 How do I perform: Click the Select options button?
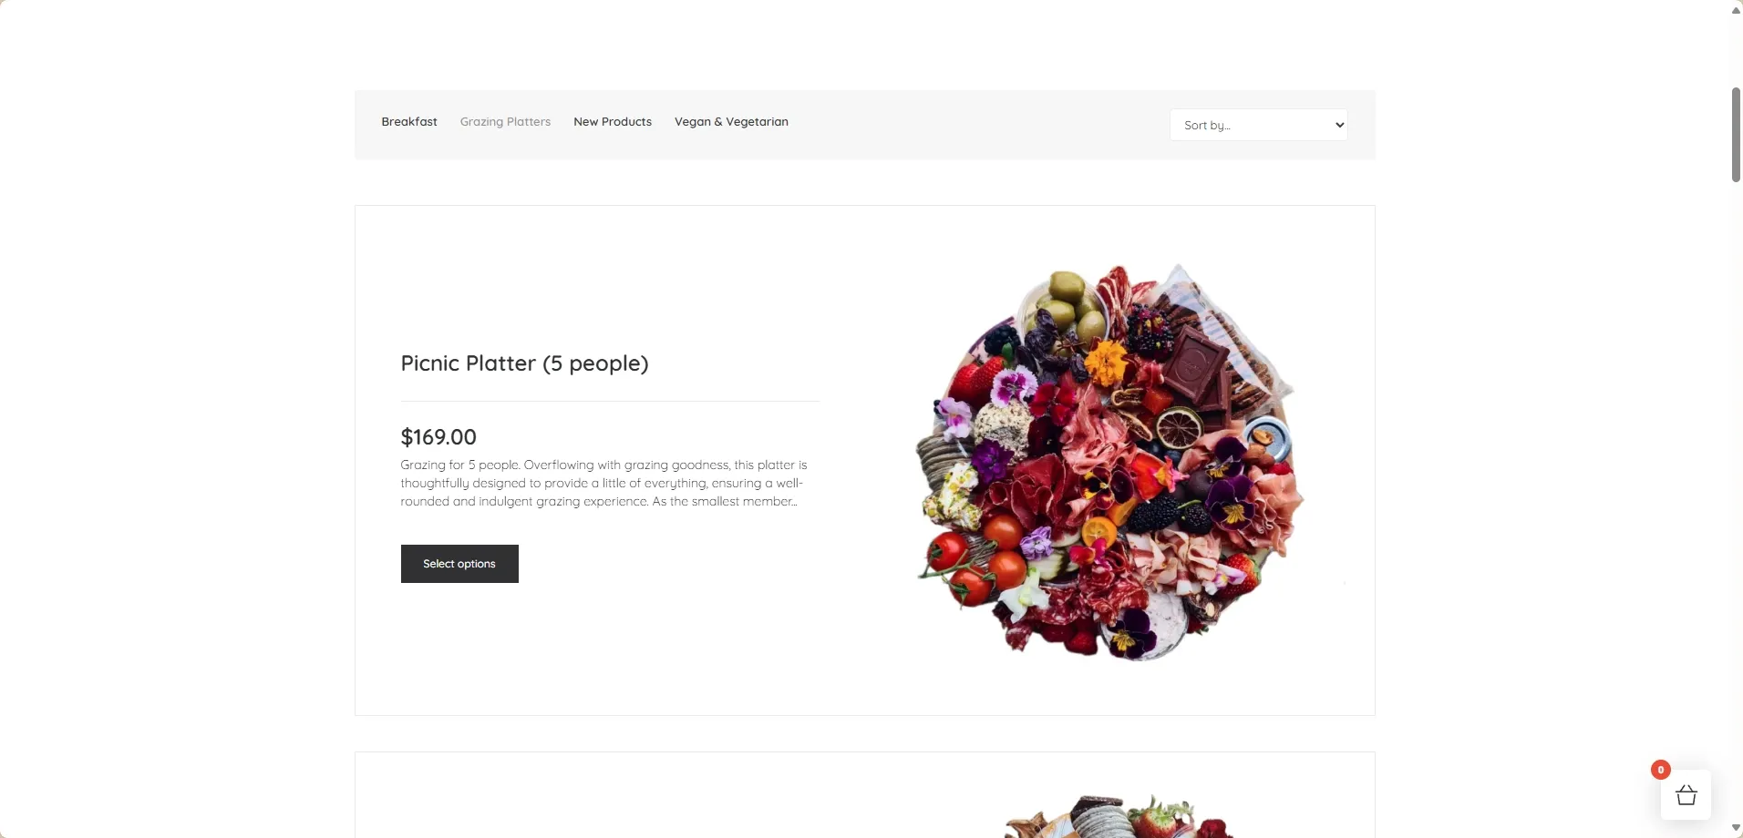pyautogui.click(x=459, y=564)
